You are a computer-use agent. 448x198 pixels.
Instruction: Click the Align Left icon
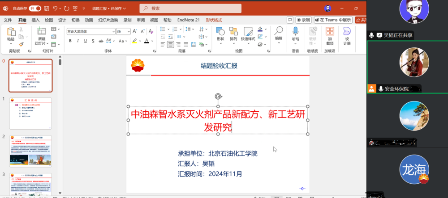pyautogui.click(x=163, y=44)
